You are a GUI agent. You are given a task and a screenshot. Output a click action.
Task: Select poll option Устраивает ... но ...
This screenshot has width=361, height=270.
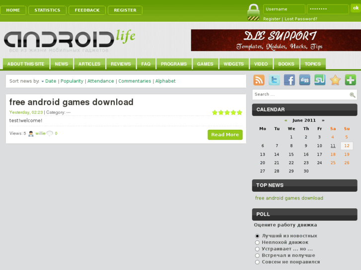point(257,249)
